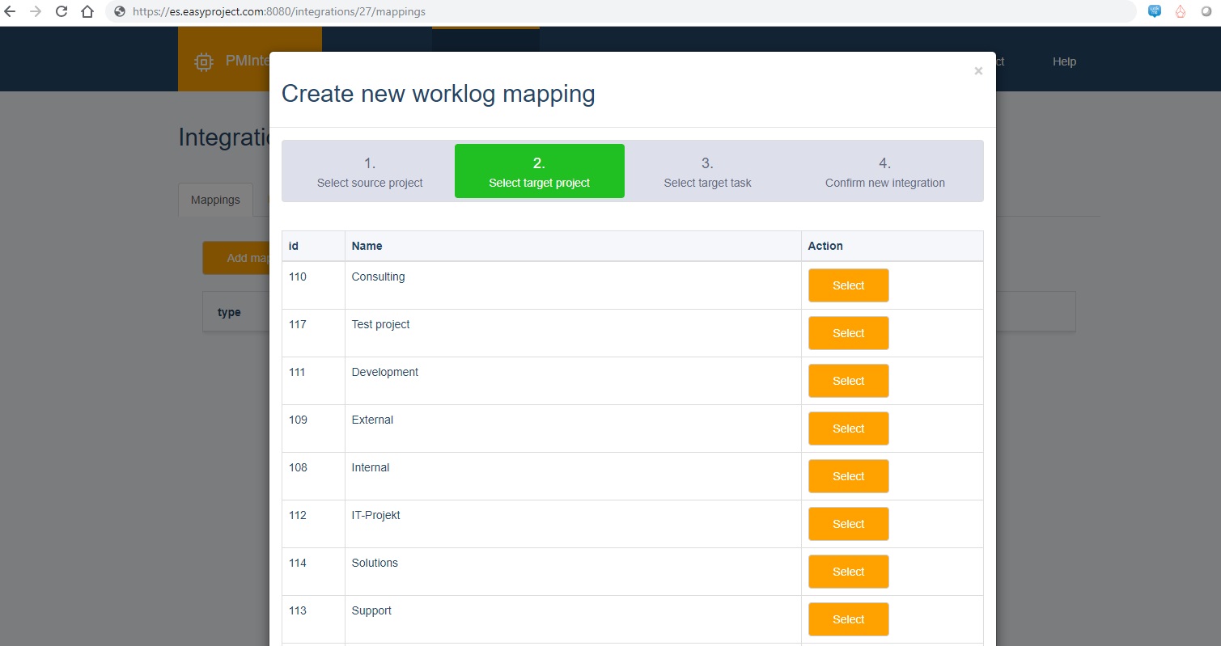Click the gray circular icon in the browser toolbar
Screen dimensions: 1221x646
tap(1206, 11)
